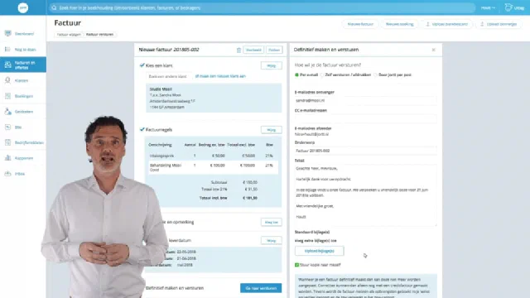
Task: Select the Per e-mail radio option
Action: (296, 74)
